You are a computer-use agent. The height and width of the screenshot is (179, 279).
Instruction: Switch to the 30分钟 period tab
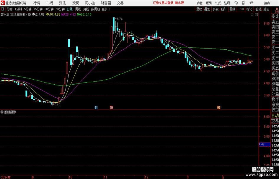click(49, 9)
